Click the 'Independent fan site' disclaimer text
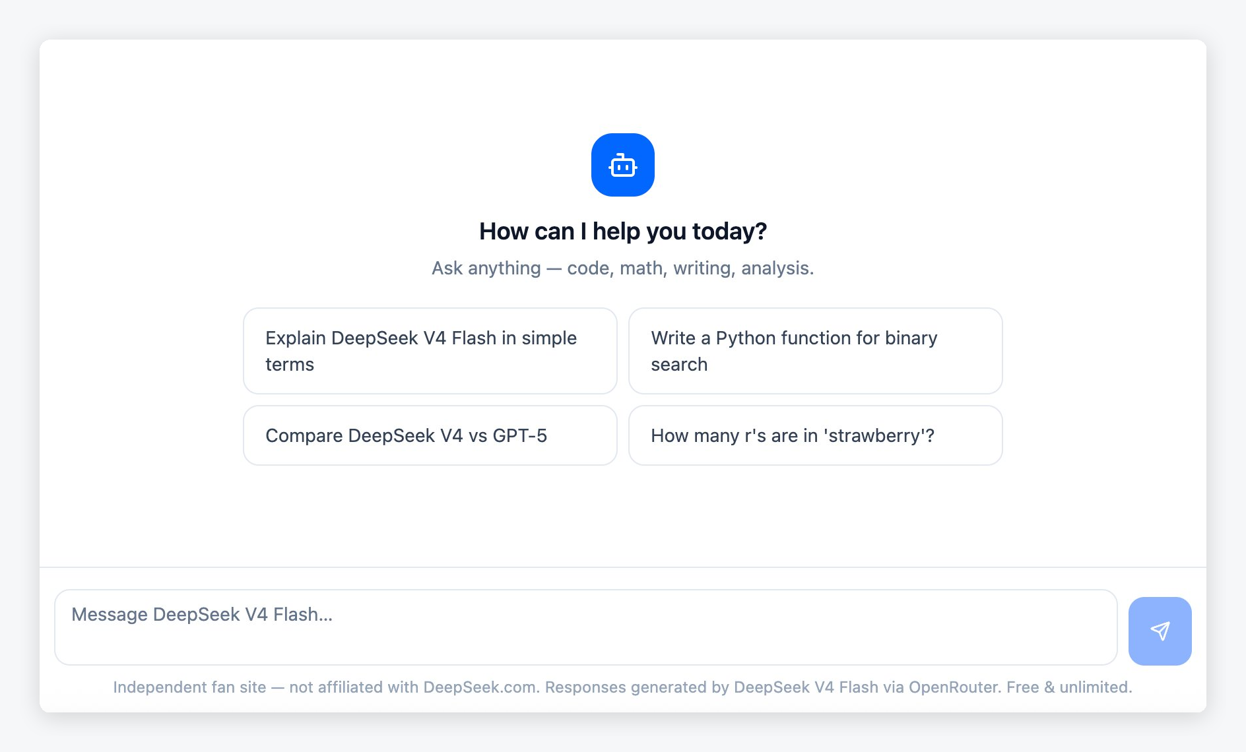This screenshot has width=1246, height=752. [x=623, y=687]
